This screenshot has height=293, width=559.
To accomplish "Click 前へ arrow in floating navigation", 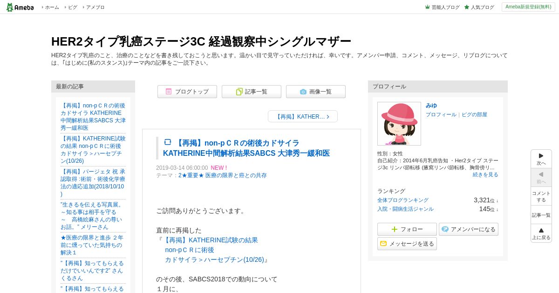I will click(x=541, y=178).
